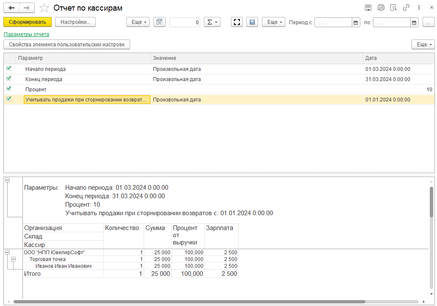Viewport: 437px width, 306px height.
Task: Click the toolbar icon left of the number field
Action: point(159,22)
